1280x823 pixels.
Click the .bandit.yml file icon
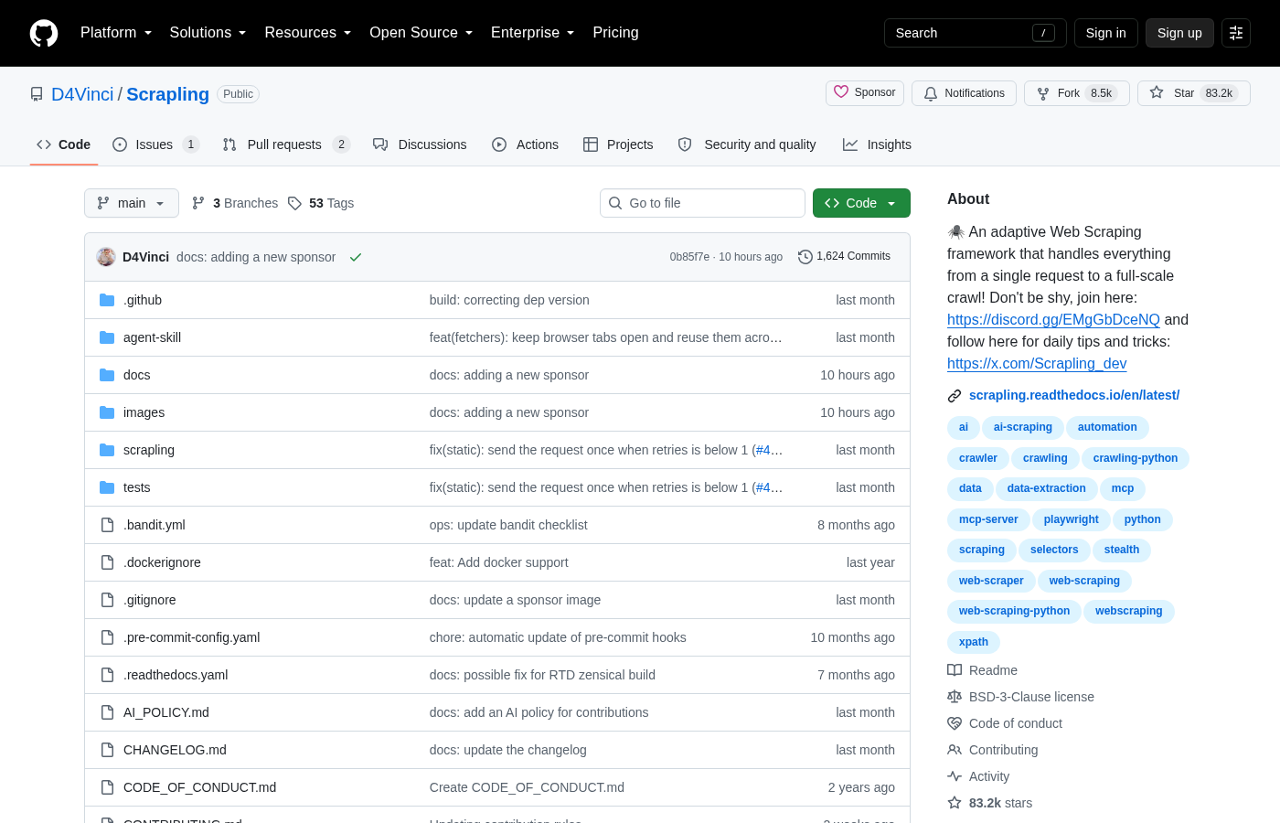coord(107,525)
